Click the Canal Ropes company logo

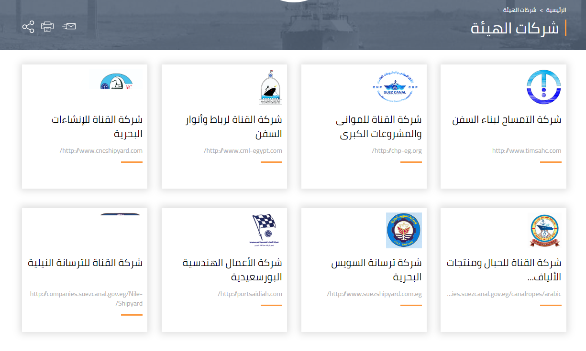click(543, 230)
